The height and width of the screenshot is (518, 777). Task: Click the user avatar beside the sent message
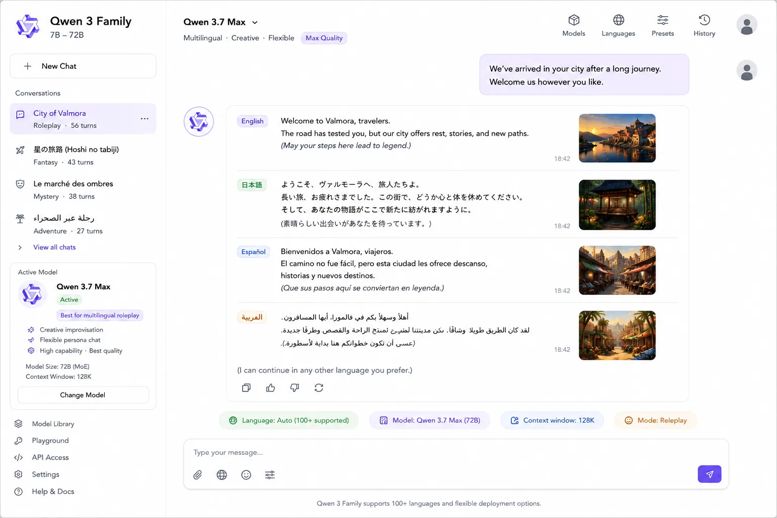[747, 71]
